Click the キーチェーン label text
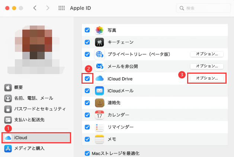This screenshot has height=157, width=234. [x=121, y=42]
